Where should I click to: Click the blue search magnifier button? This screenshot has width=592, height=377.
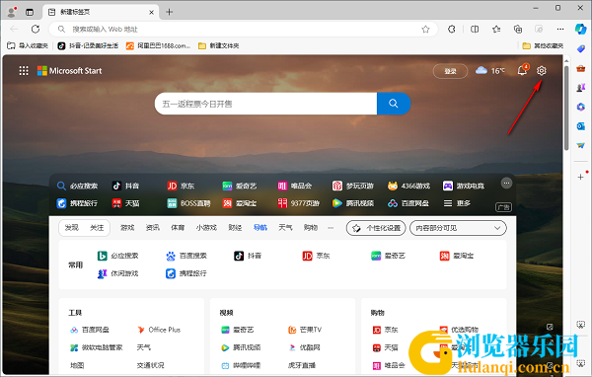point(393,104)
